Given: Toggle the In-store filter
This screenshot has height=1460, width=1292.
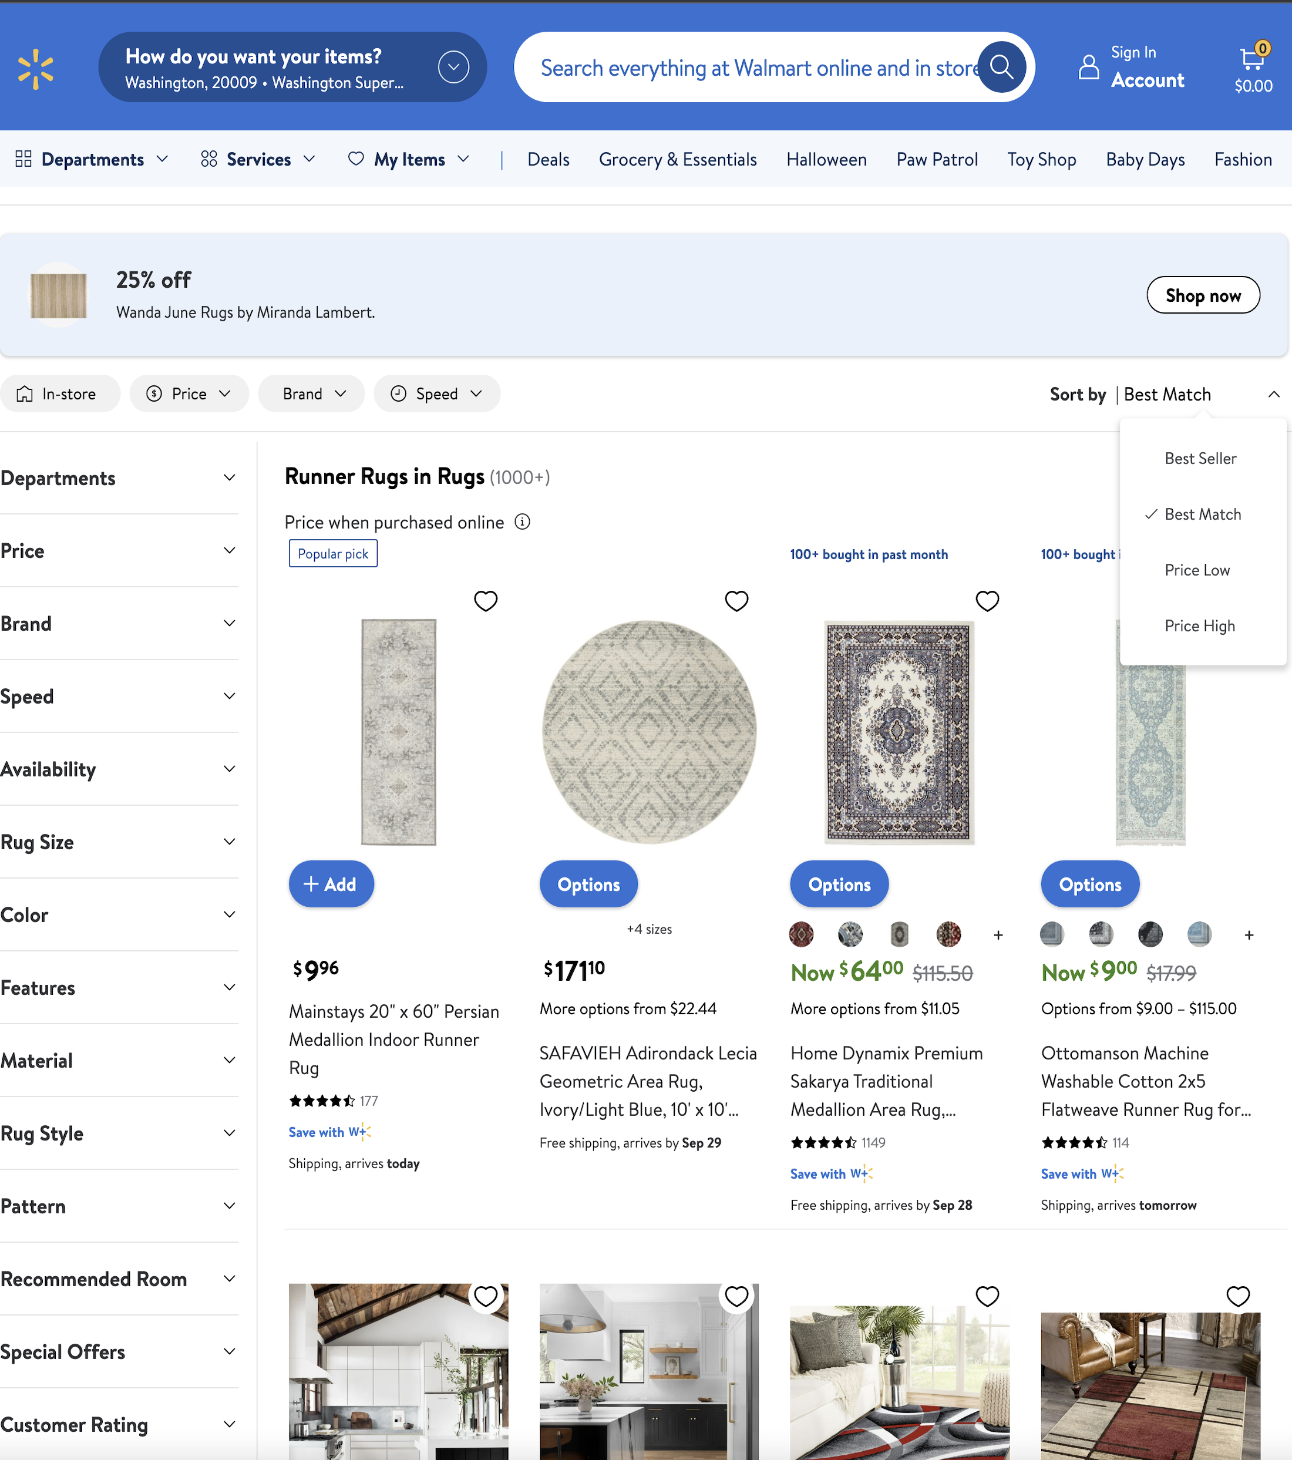Looking at the screenshot, I should coord(60,393).
